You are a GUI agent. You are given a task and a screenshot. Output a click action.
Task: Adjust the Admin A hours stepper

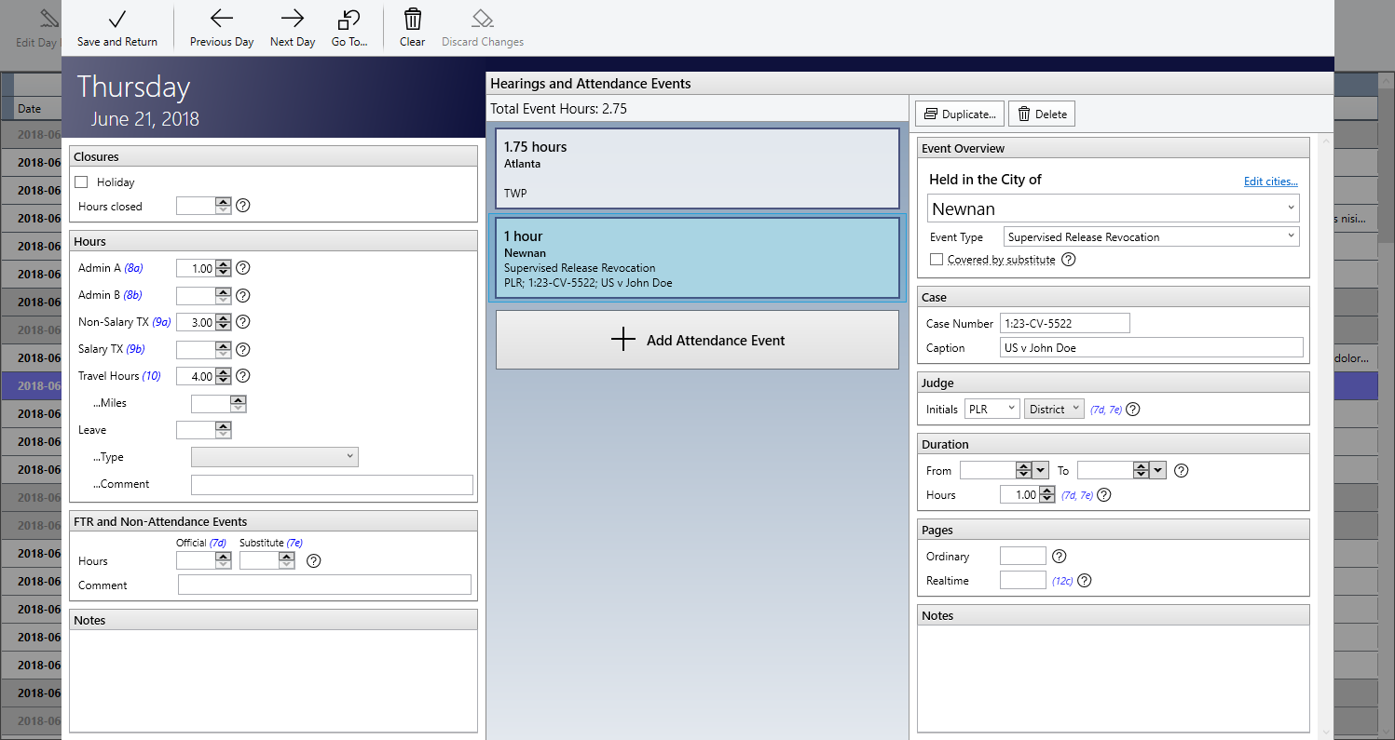224,268
